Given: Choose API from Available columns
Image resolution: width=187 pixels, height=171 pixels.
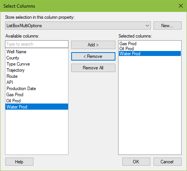Looking at the screenshot, I should 37,82.
